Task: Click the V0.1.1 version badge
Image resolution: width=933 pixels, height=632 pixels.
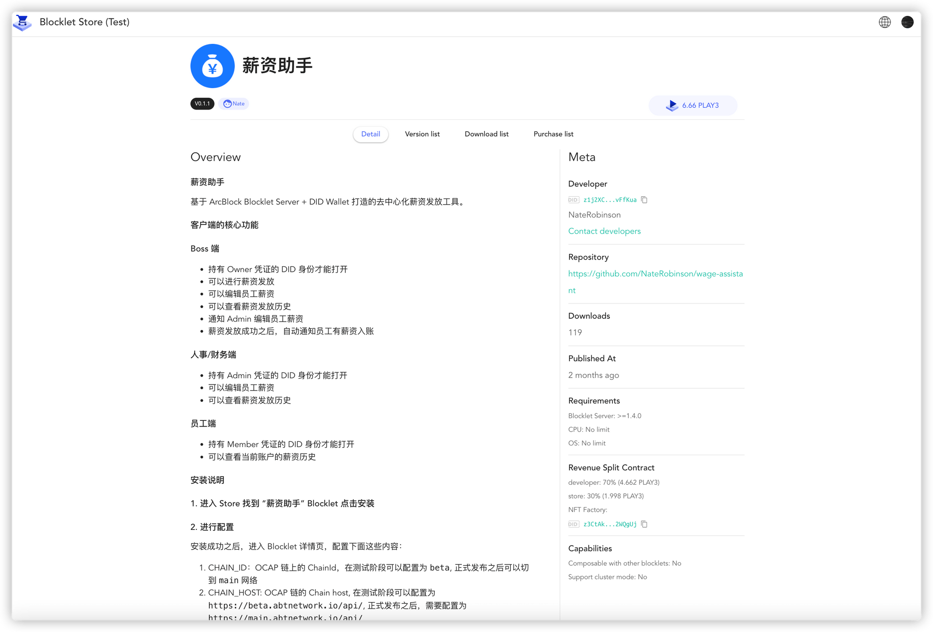Action: pos(202,103)
